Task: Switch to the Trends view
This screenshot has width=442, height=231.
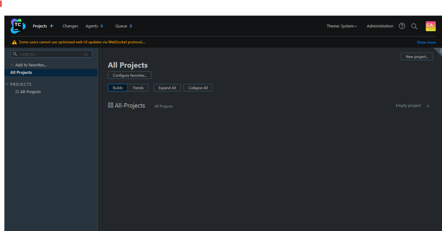Action: (138, 88)
